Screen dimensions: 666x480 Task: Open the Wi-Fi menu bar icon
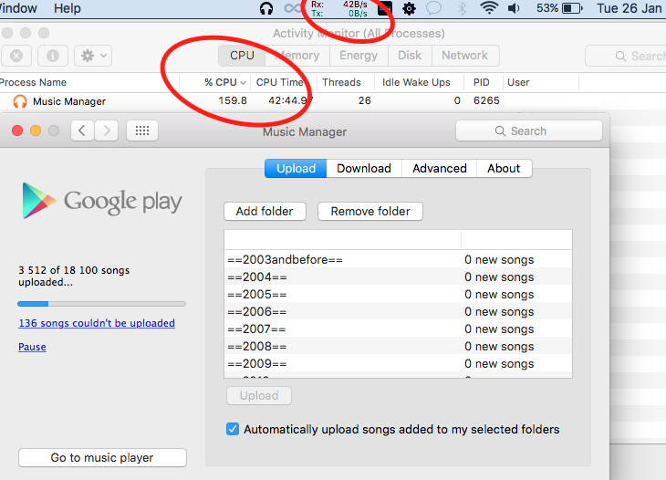tap(489, 8)
